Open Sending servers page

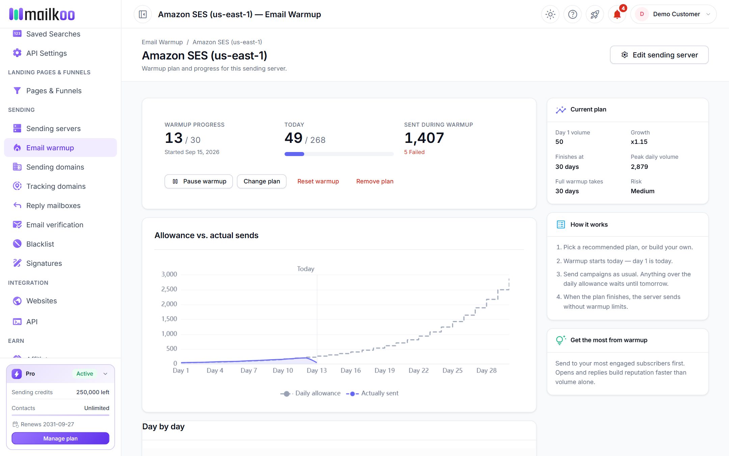coord(60,128)
